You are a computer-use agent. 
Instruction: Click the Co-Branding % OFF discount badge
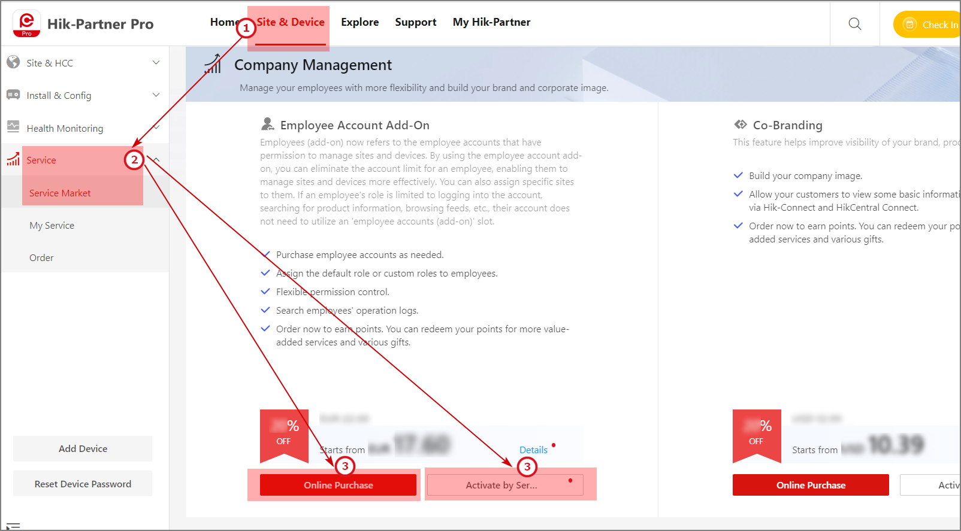coord(757,436)
